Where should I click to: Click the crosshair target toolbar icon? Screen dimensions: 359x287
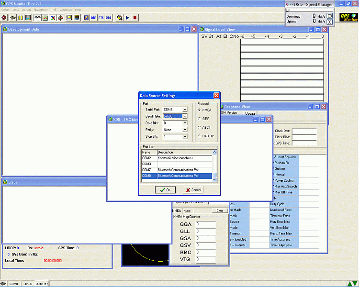(x=61, y=18)
